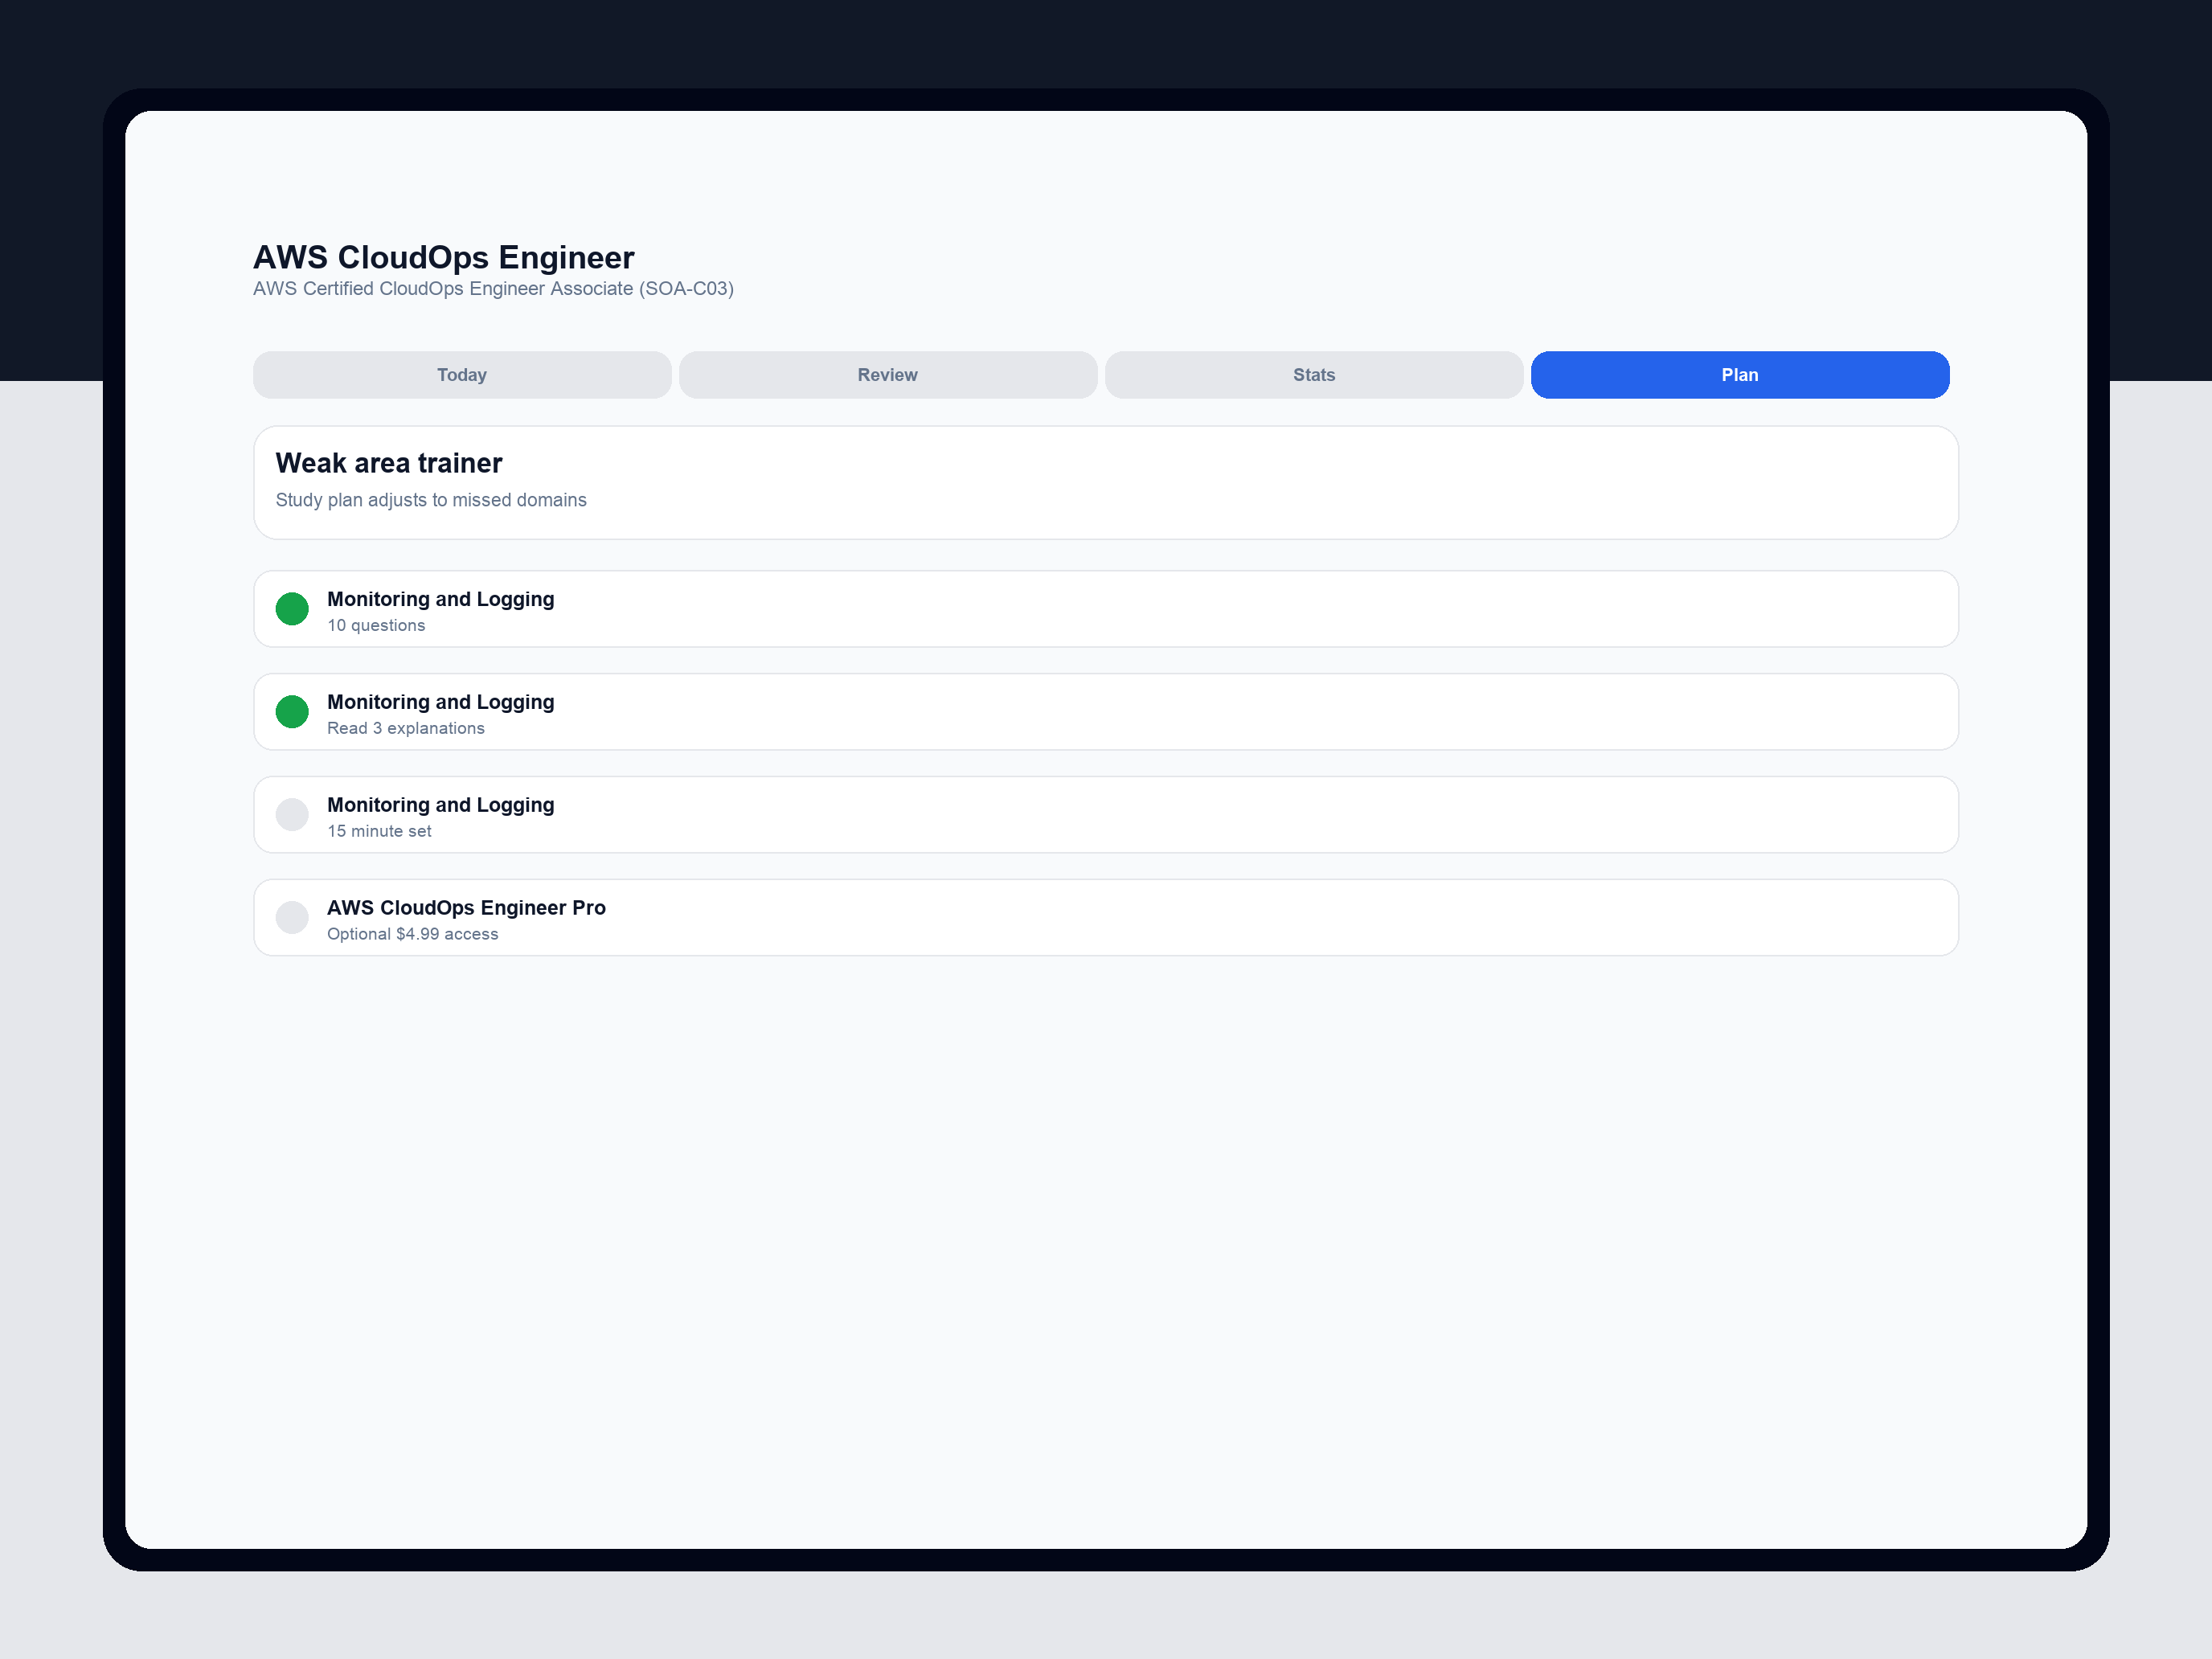Click the '15 minute set' label
2212x1659 pixels.
coord(379,832)
